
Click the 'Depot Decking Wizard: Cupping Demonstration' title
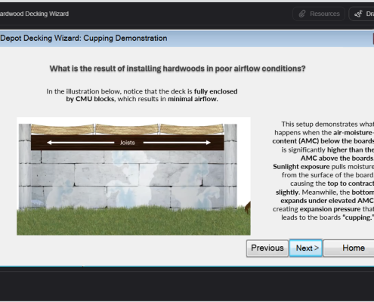click(84, 39)
